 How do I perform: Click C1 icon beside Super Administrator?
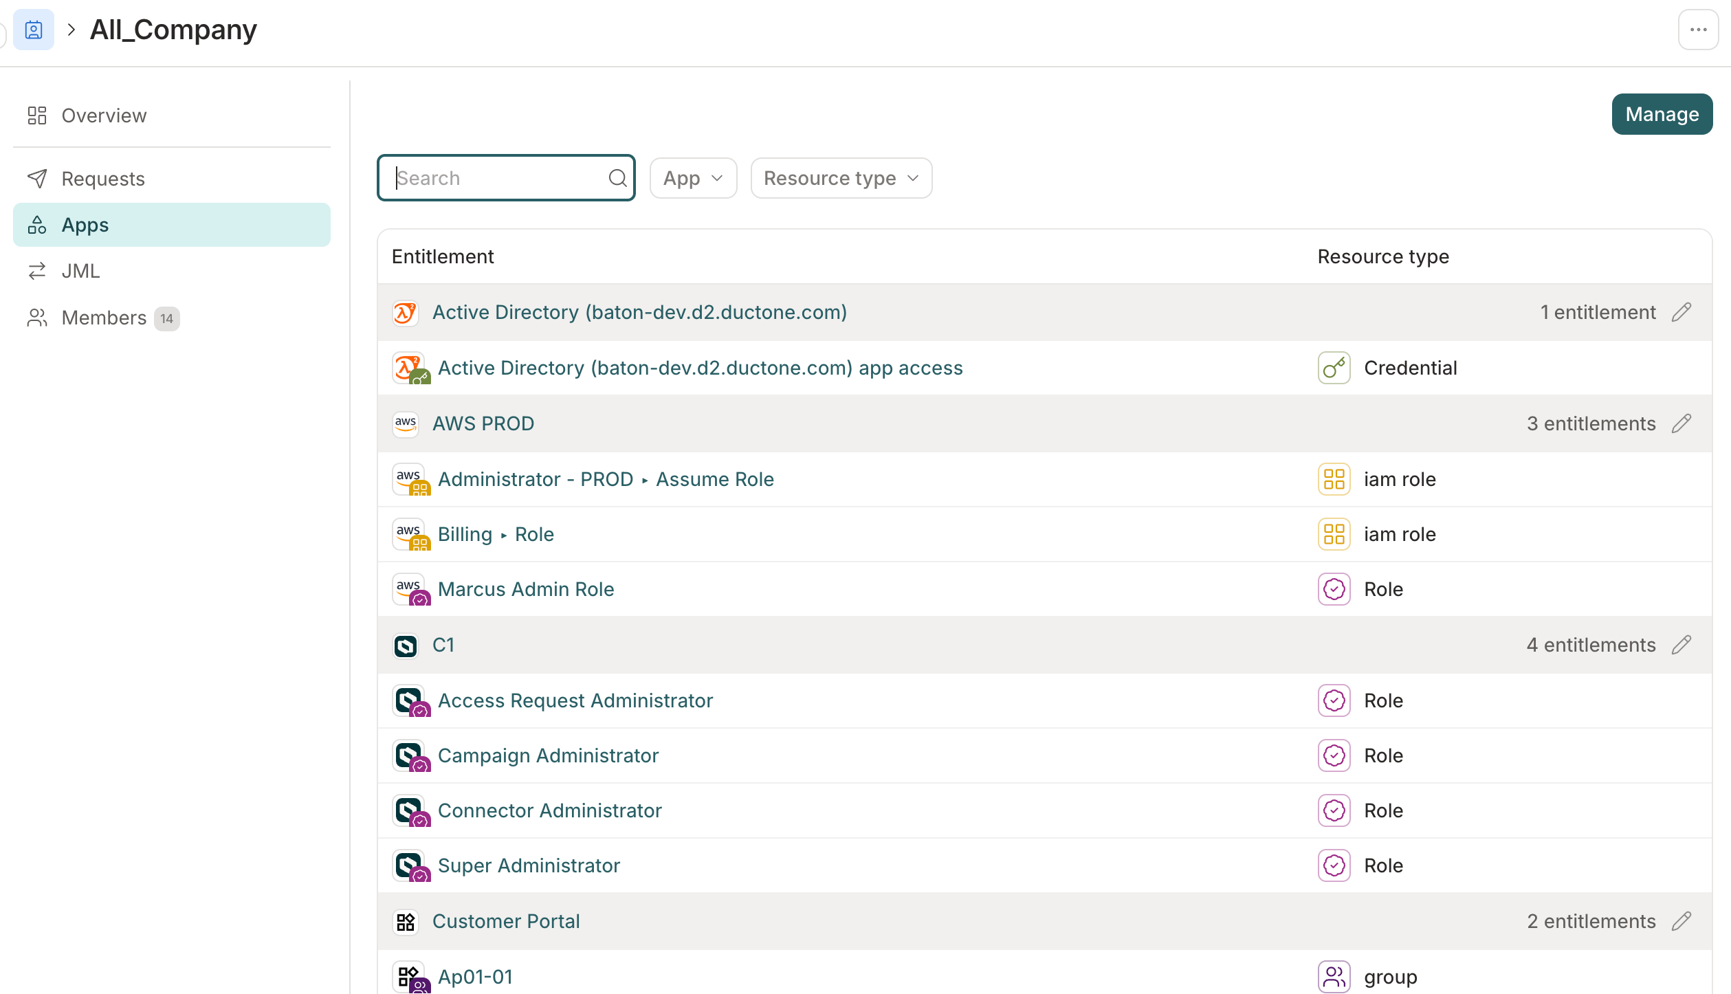pos(411,865)
